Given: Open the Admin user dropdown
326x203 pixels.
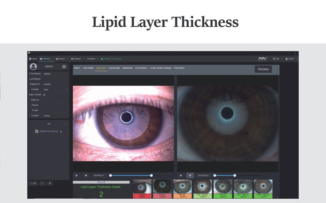Looking at the screenshot, I should (x=291, y=59).
